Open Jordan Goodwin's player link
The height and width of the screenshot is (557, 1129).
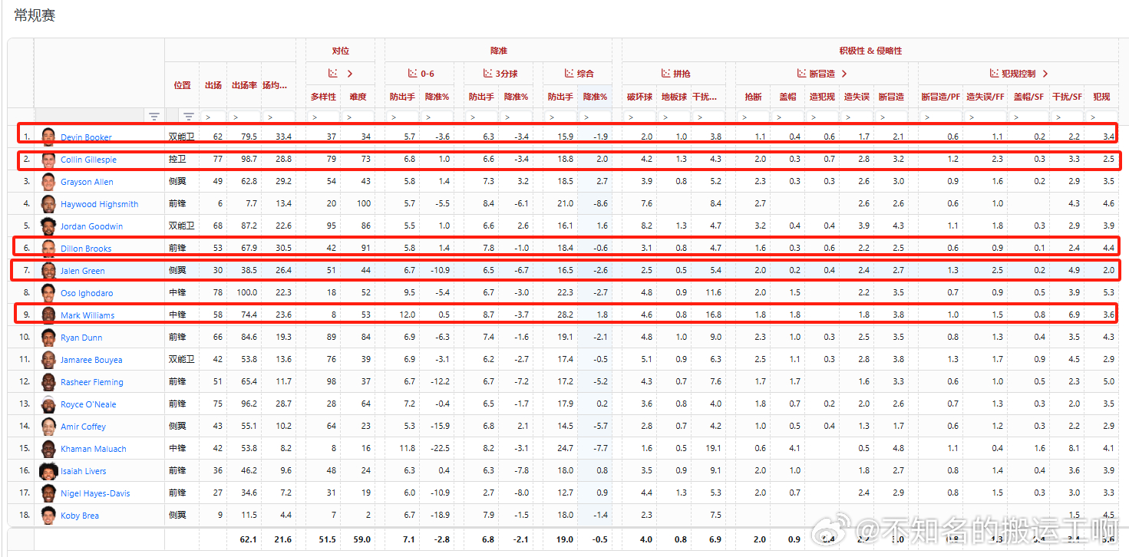tap(91, 227)
